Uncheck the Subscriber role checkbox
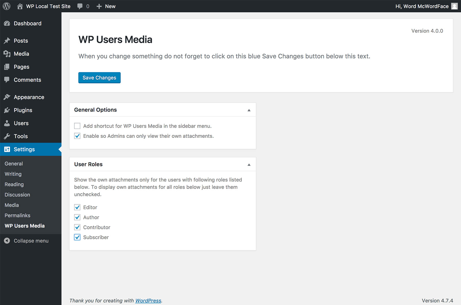Screen dimensions: 461x305 pos(77,237)
